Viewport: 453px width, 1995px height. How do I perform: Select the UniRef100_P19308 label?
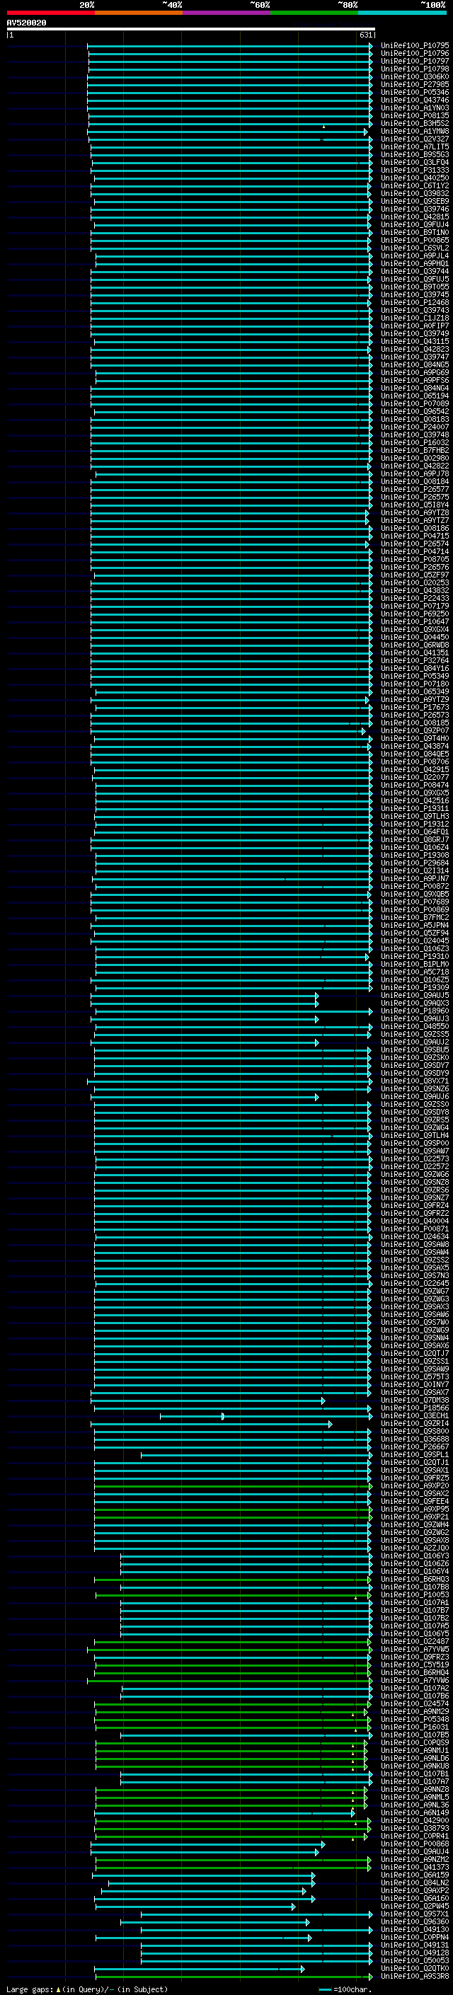414,855
